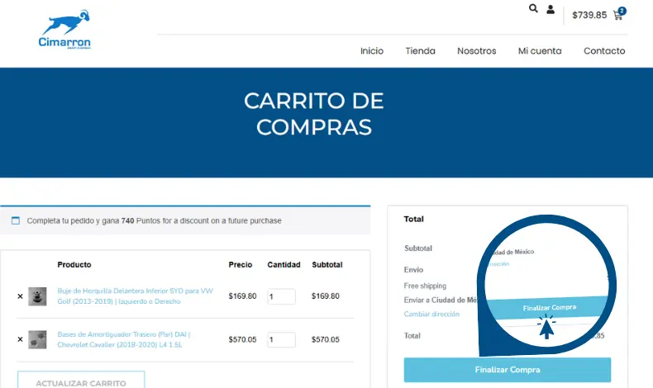Remove the Buje de Horquilla item
Screen dimensions: 653x388
pos(20,296)
